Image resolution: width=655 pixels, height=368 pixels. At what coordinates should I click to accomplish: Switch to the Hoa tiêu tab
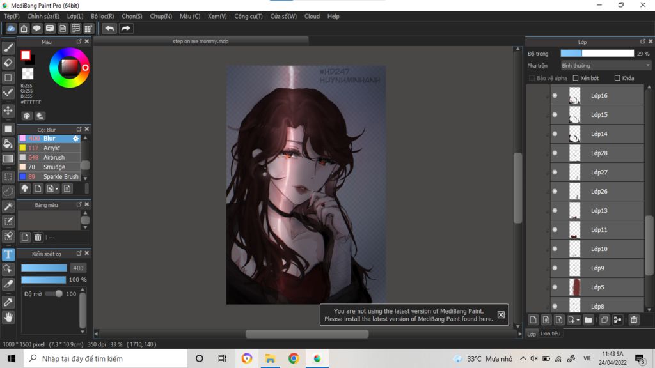[551, 333]
